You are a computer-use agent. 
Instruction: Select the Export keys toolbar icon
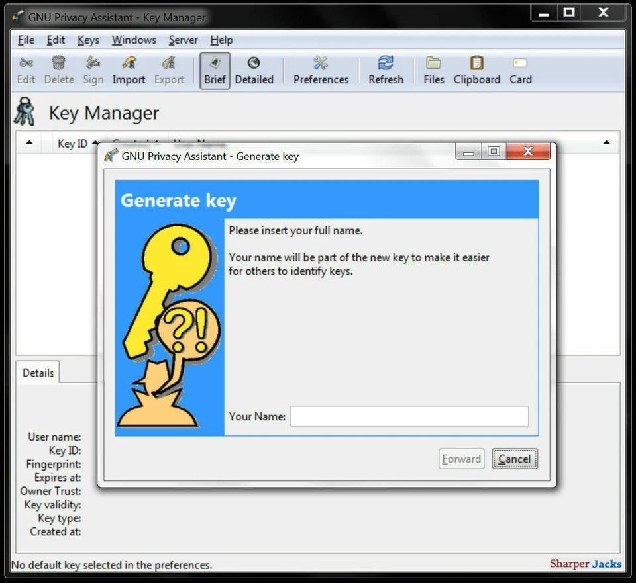click(169, 69)
